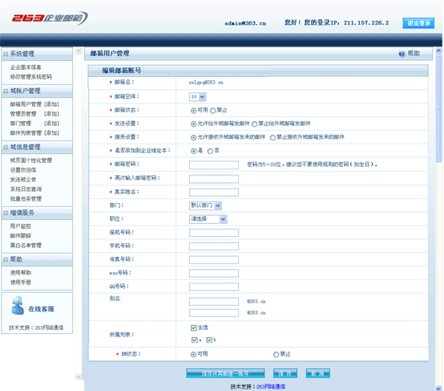Click the 263企业邮箱 logo

[x=50, y=18]
